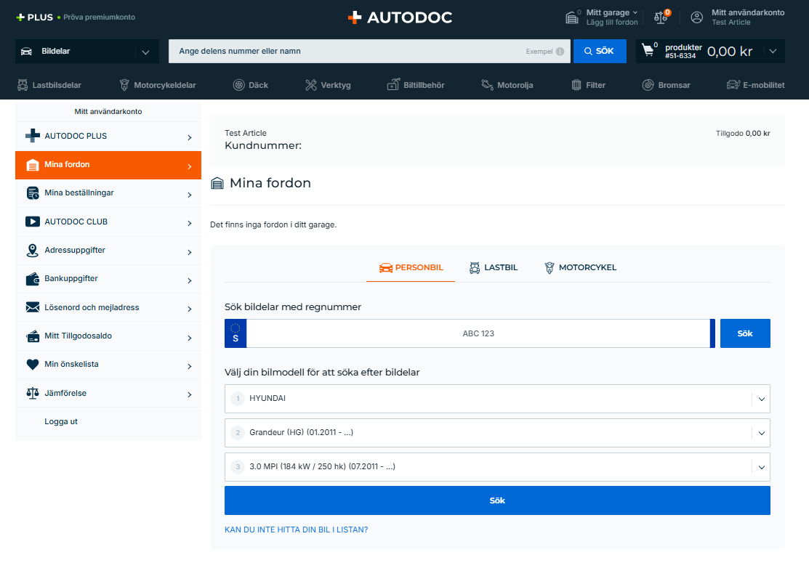Click 'Kan du inte hitta din bil' link
Screen dimensions: 809x568
[x=296, y=530]
